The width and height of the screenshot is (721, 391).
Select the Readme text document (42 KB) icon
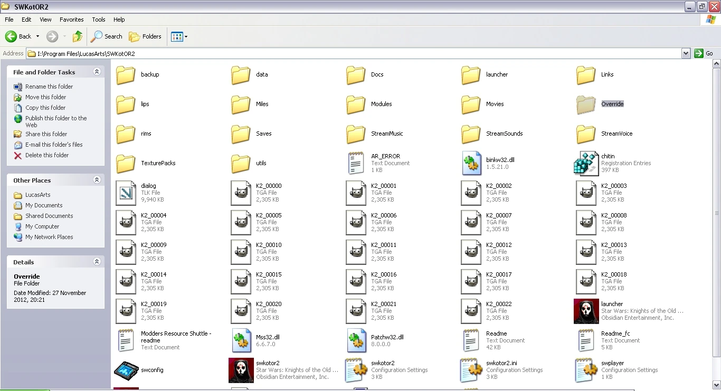(471, 341)
